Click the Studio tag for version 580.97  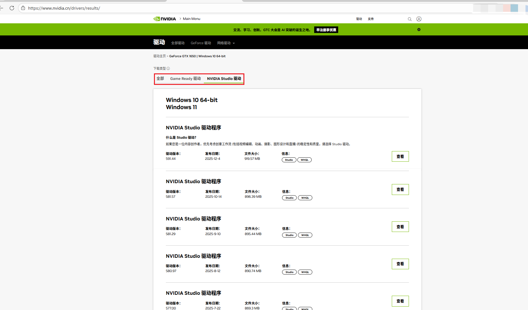click(290, 272)
